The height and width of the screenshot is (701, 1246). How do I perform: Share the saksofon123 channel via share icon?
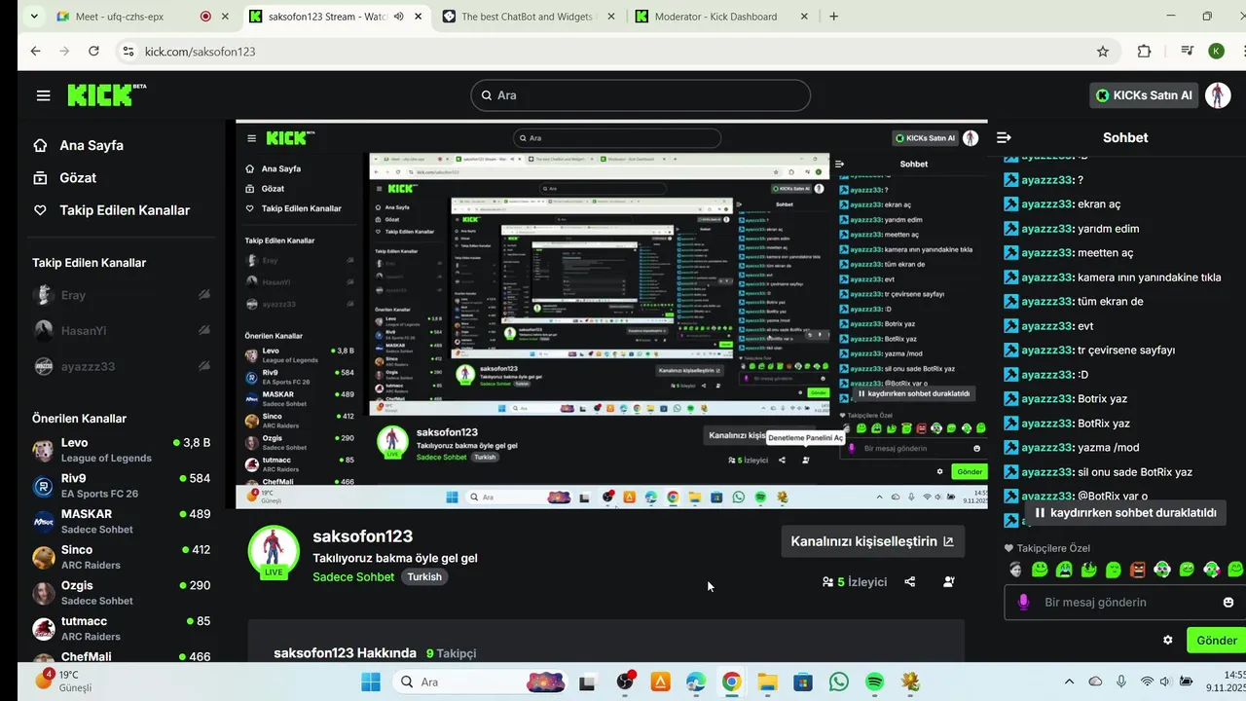pos(910,581)
